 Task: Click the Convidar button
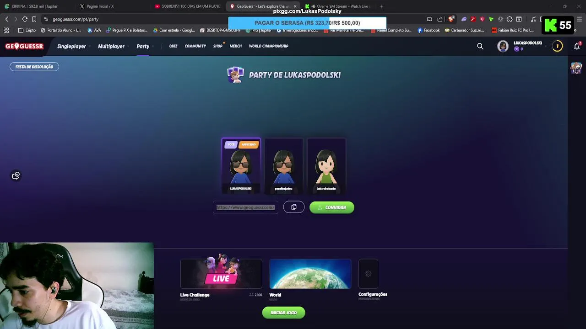(332, 207)
